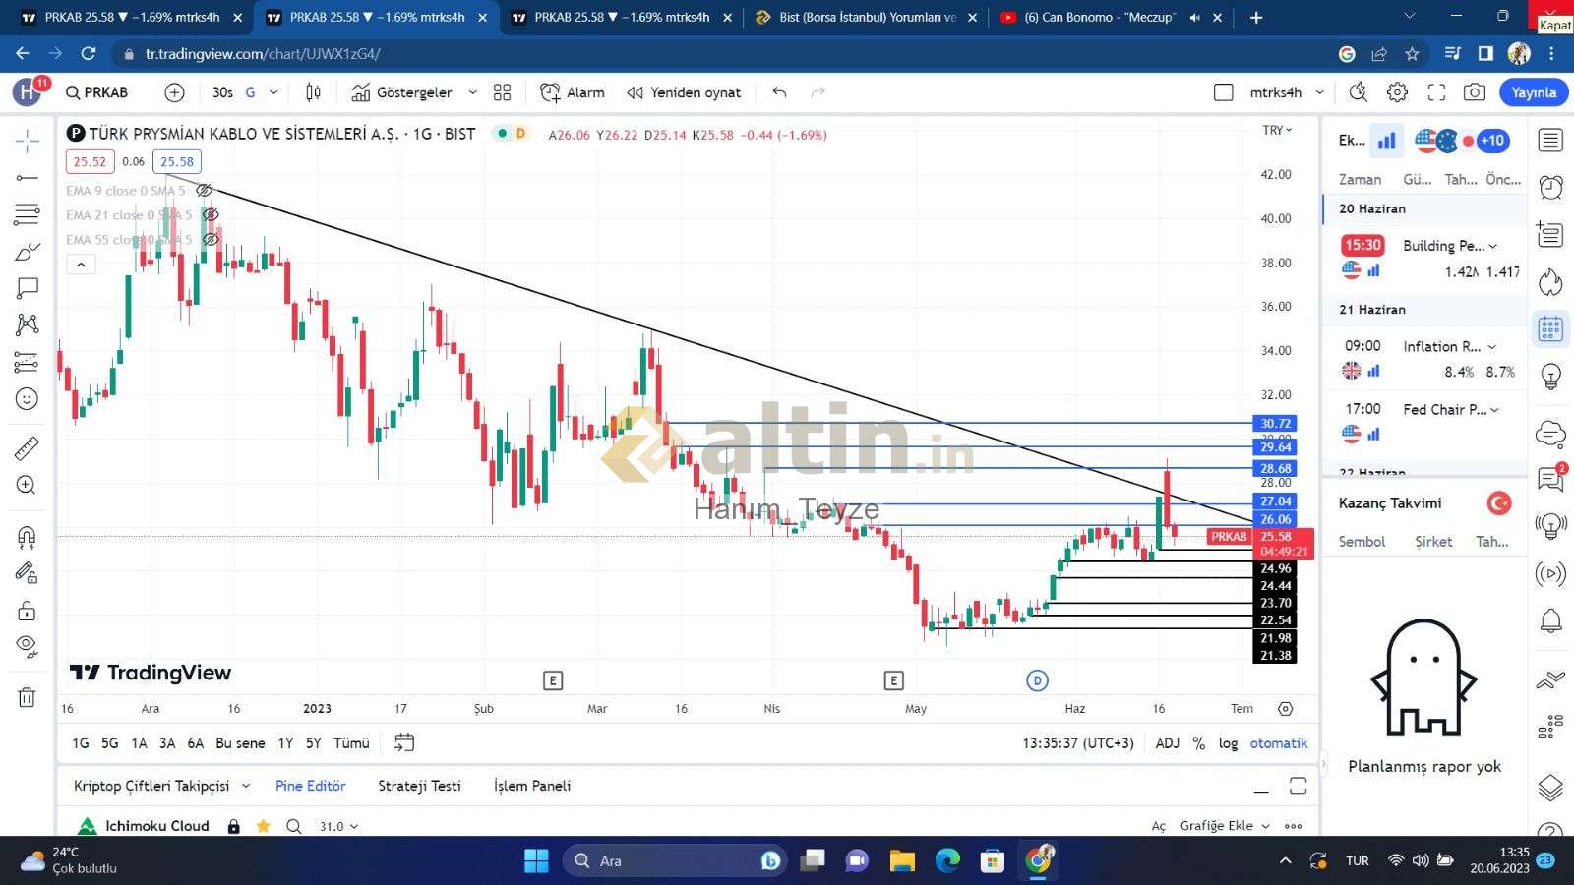The width and height of the screenshot is (1574, 885).
Task: Open the layout selection square icon
Action: pos(1224,92)
